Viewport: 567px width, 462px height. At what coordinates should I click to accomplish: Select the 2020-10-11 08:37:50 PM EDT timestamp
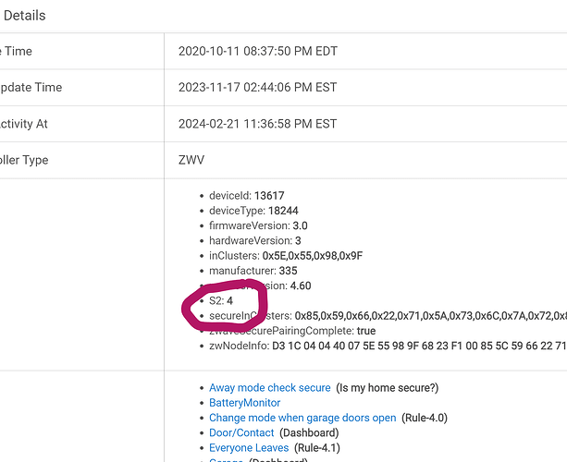point(258,52)
